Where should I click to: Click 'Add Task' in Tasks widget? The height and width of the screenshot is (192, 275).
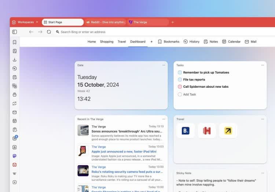[x=189, y=94]
